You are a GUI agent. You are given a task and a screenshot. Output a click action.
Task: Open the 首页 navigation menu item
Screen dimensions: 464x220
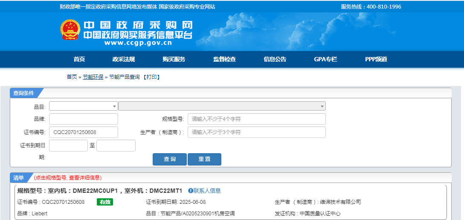pyautogui.click(x=79, y=59)
